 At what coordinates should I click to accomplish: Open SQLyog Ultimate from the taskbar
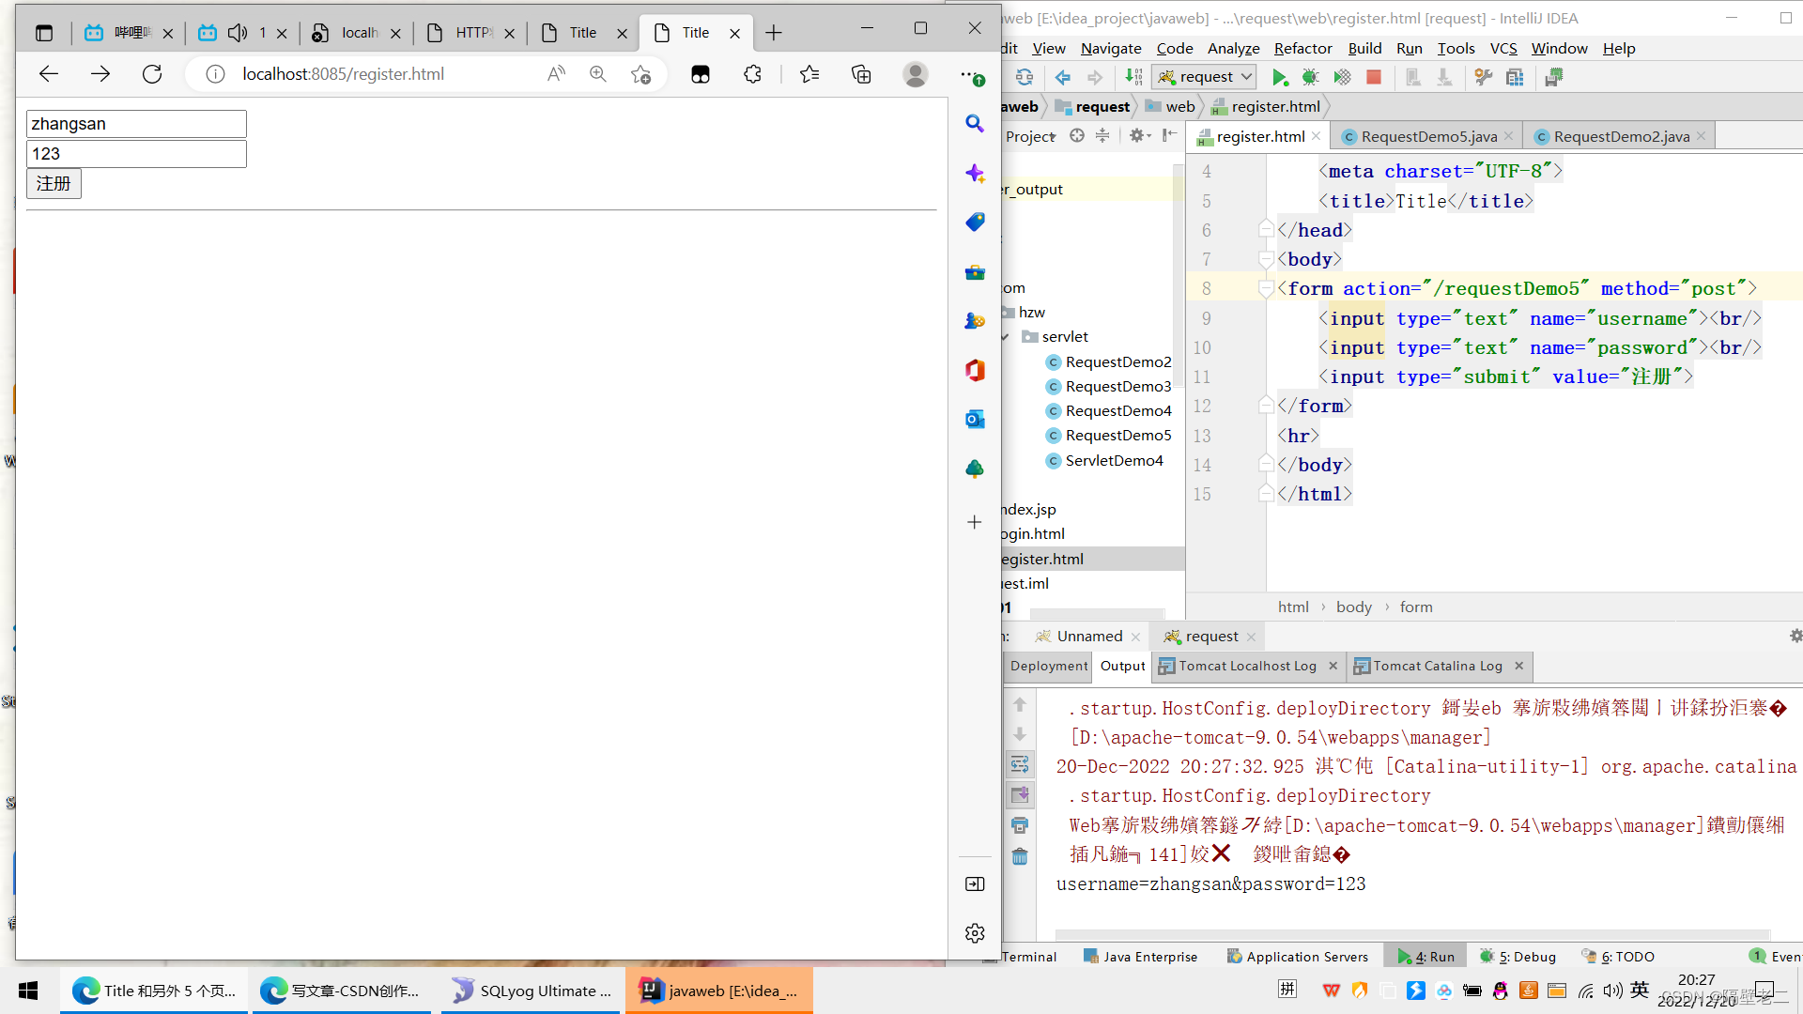pos(532,991)
